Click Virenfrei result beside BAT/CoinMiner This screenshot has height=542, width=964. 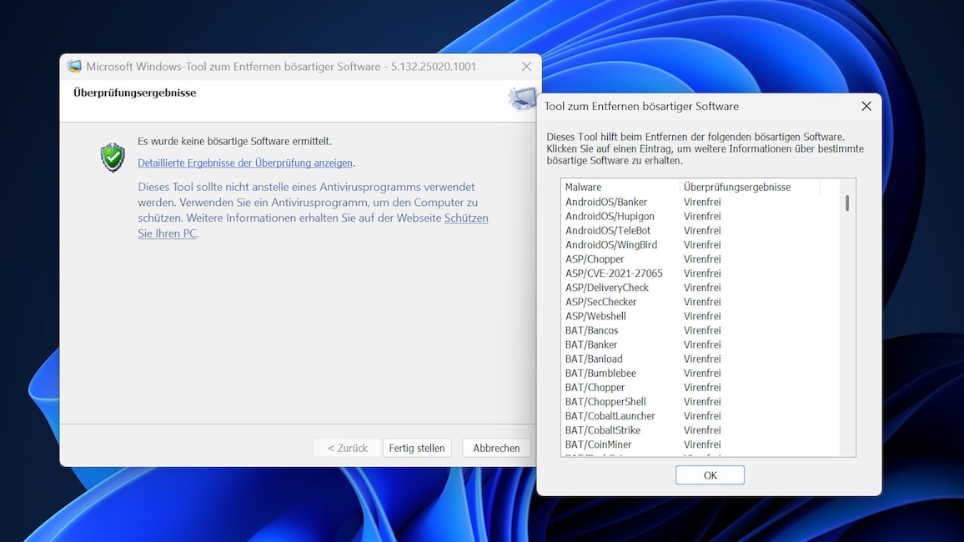click(x=702, y=444)
